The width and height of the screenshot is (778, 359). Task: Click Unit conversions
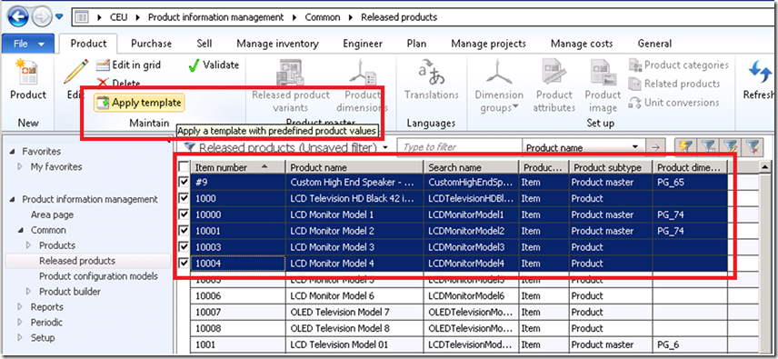pyautogui.click(x=673, y=103)
